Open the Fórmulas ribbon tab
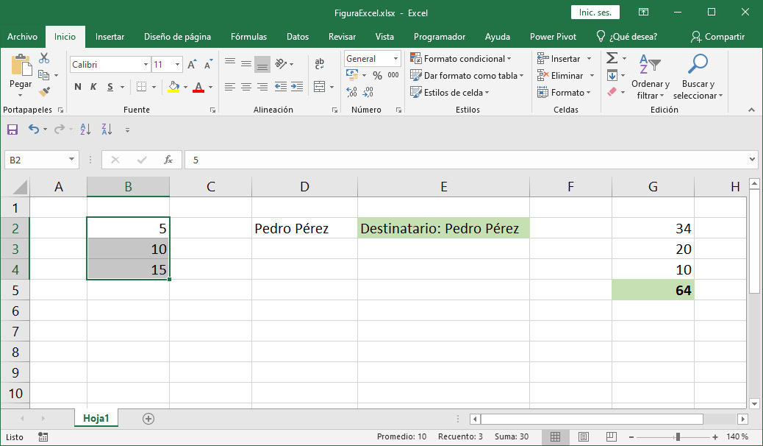Screen dimensions: 763x446 click(x=248, y=37)
